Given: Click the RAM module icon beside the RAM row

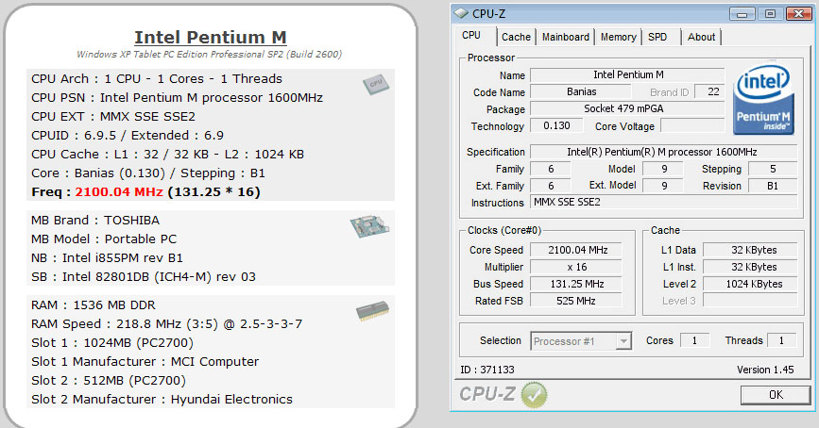Looking at the screenshot, I should 372,311.
